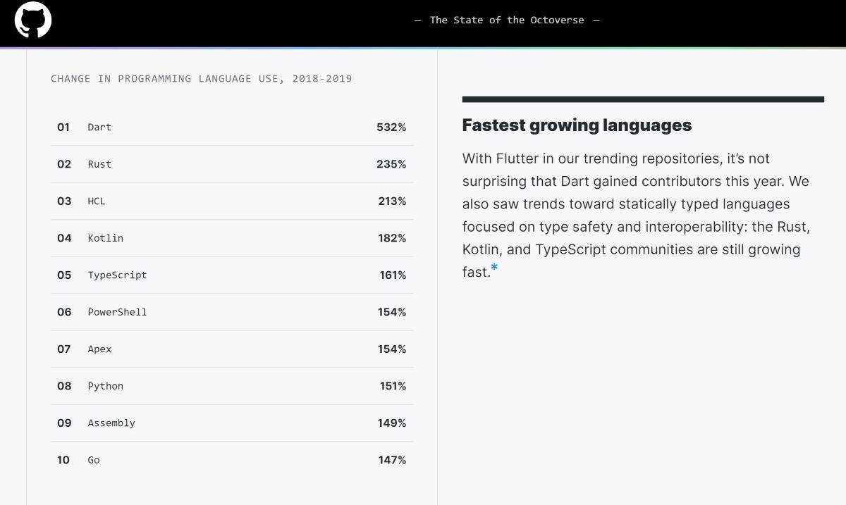
Task: Select the 'Fastest growing languages' heading
Action: tap(577, 125)
